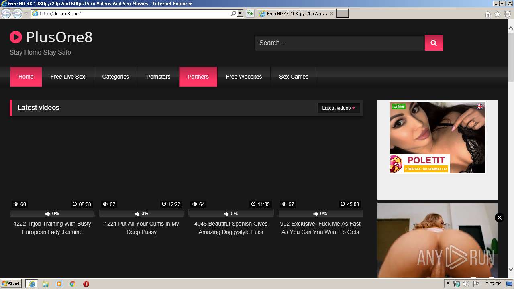Click the page scrollbar up arrow
Screen dimensions: 514x289
coord(511,28)
